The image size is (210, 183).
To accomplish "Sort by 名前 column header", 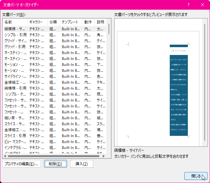I will (15, 22).
